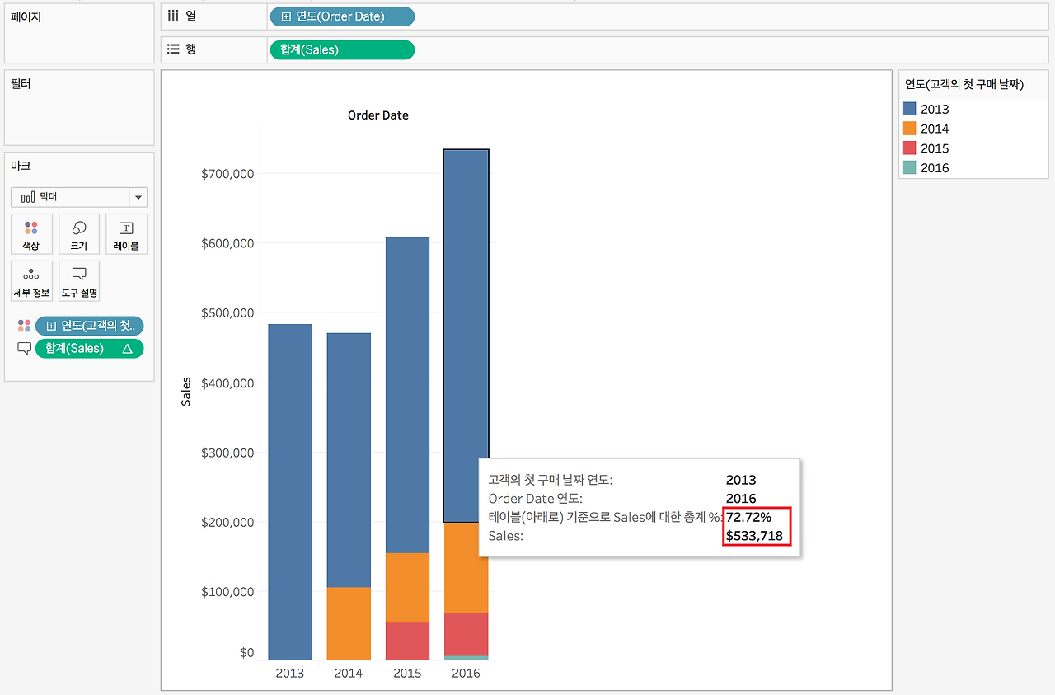Select the orange segment of the 2015 bar

(x=407, y=588)
